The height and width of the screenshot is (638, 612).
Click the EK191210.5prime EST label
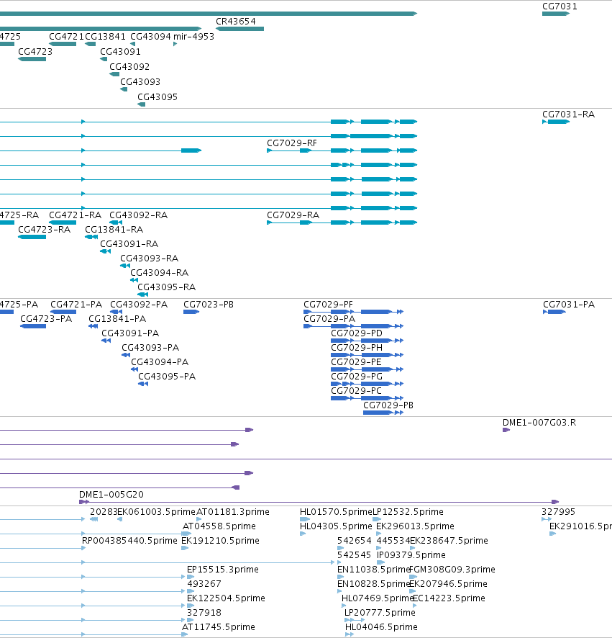click(220, 541)
